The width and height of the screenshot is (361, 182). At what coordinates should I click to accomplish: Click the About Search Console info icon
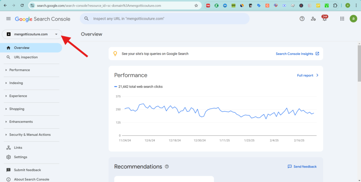coord(8,179)
